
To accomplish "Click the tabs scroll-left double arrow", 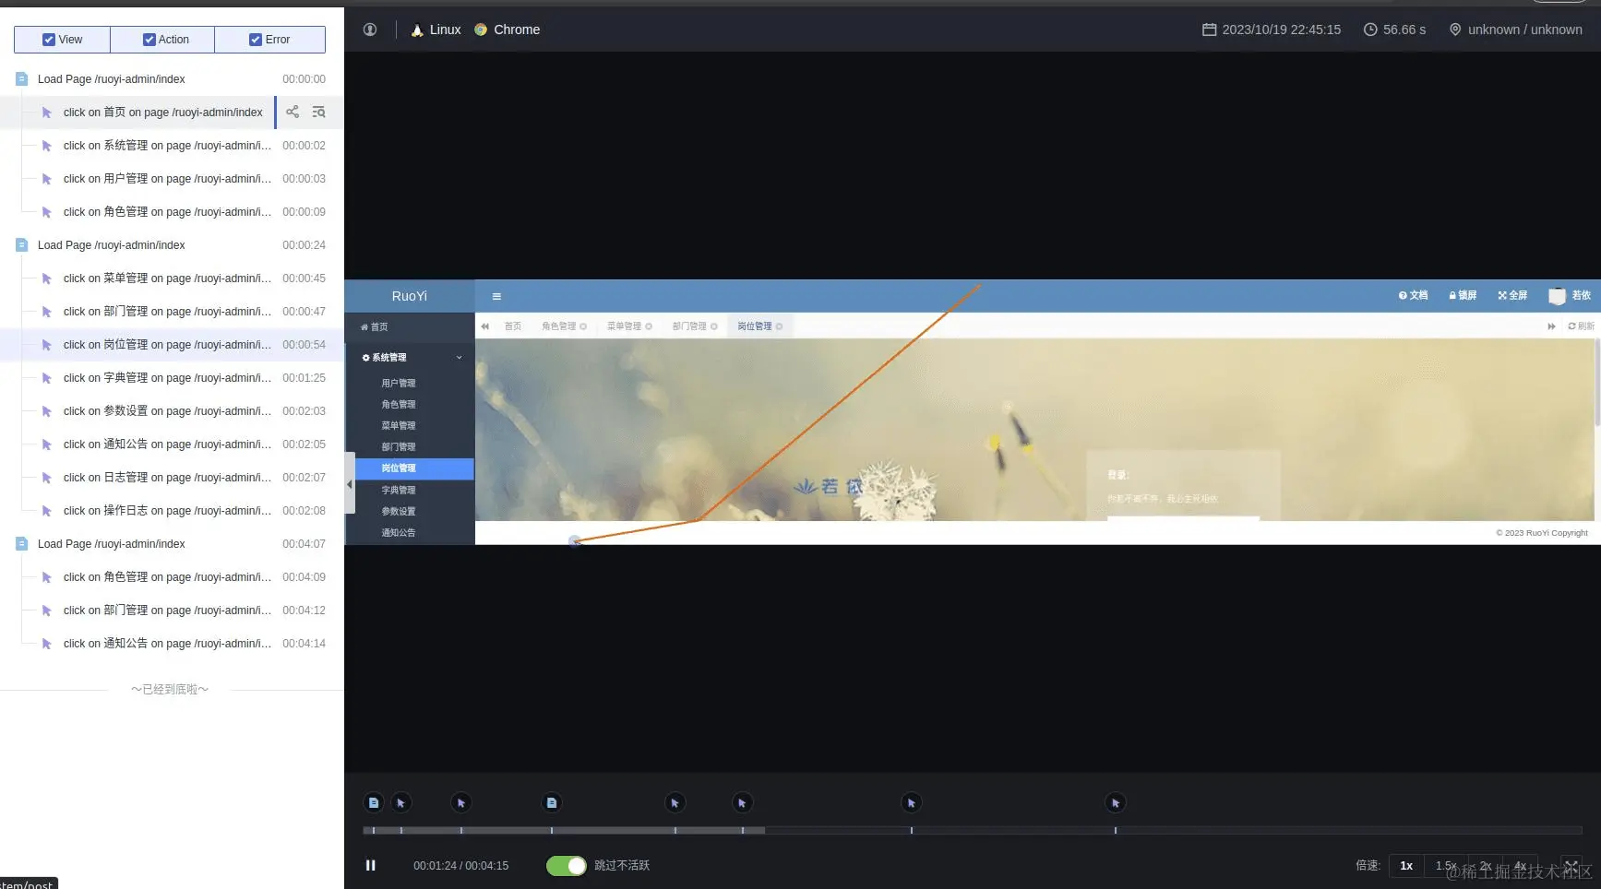I will 485,326.
